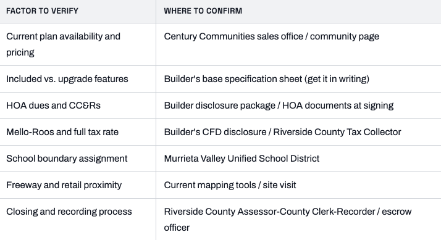Select the School boundary assignment cell
Screen dimensions: 441x240
coord(78,159)
